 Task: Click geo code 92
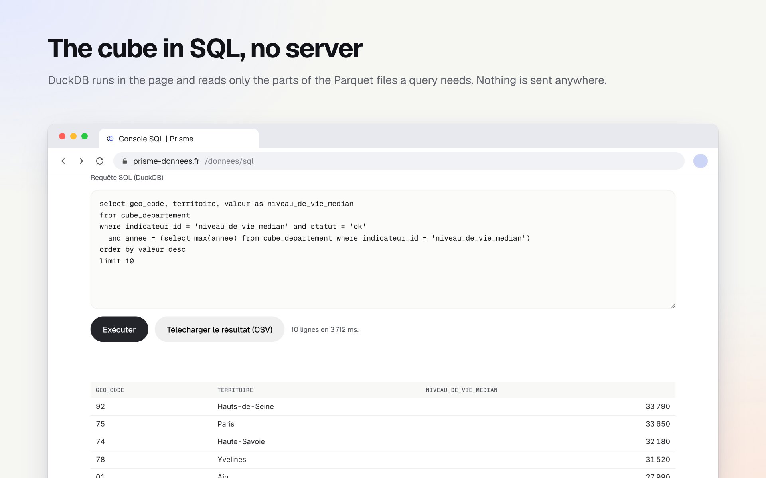[100, 406]
